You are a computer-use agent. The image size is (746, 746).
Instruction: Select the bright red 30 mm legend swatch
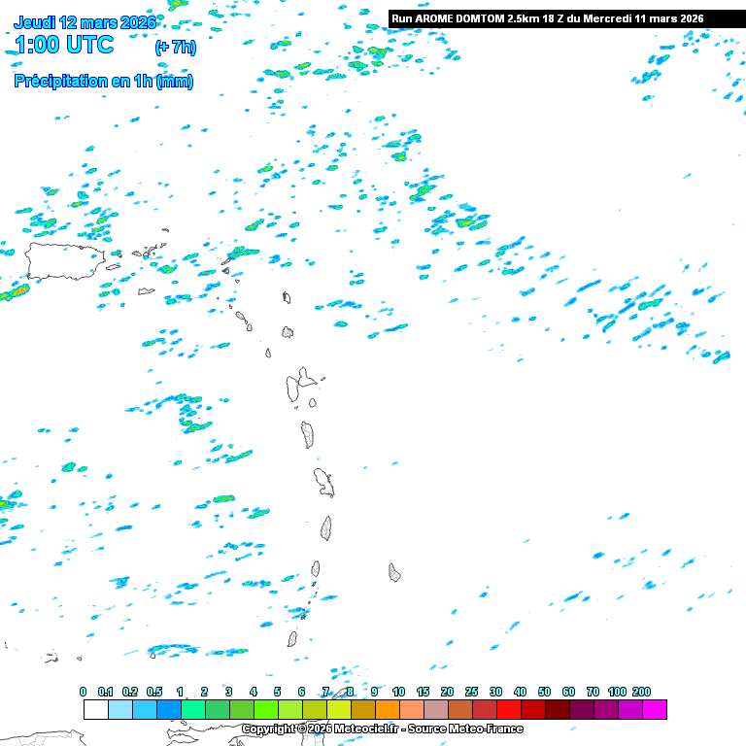coord(509,710)
